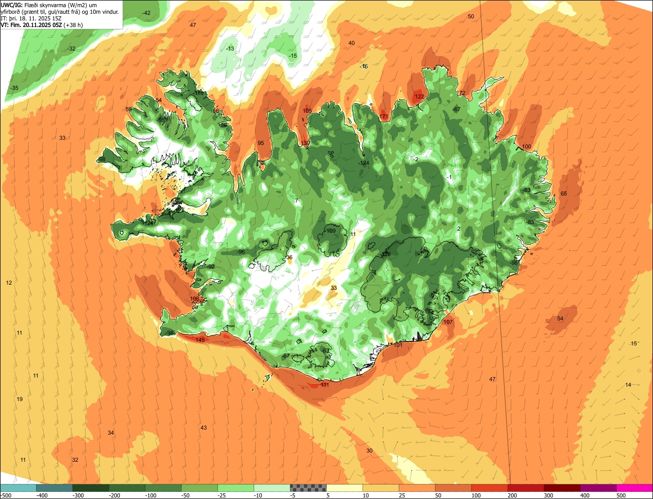Click the text 'yfirborð (grænt til, gul/rautt frá) og 10m vindur.'
Screen dimensions: 653x499
coord(60,11)
